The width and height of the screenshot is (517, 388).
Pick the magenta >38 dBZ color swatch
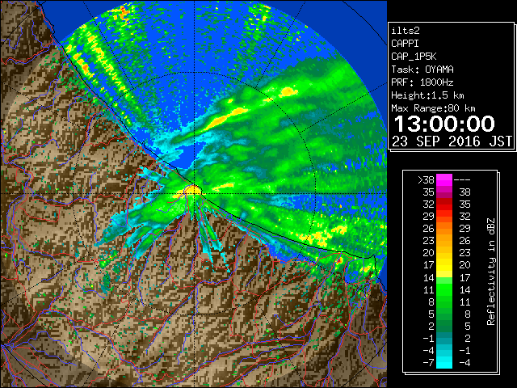(x=444, y=180)
